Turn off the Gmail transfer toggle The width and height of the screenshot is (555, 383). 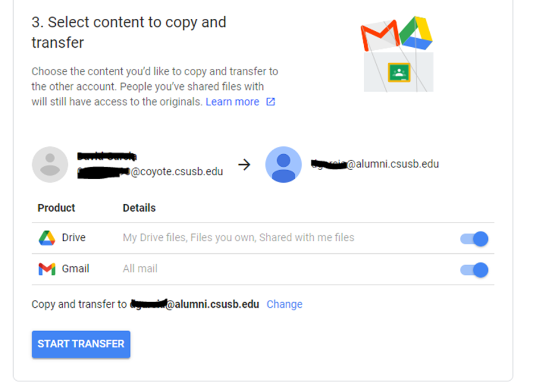[474, 270]
